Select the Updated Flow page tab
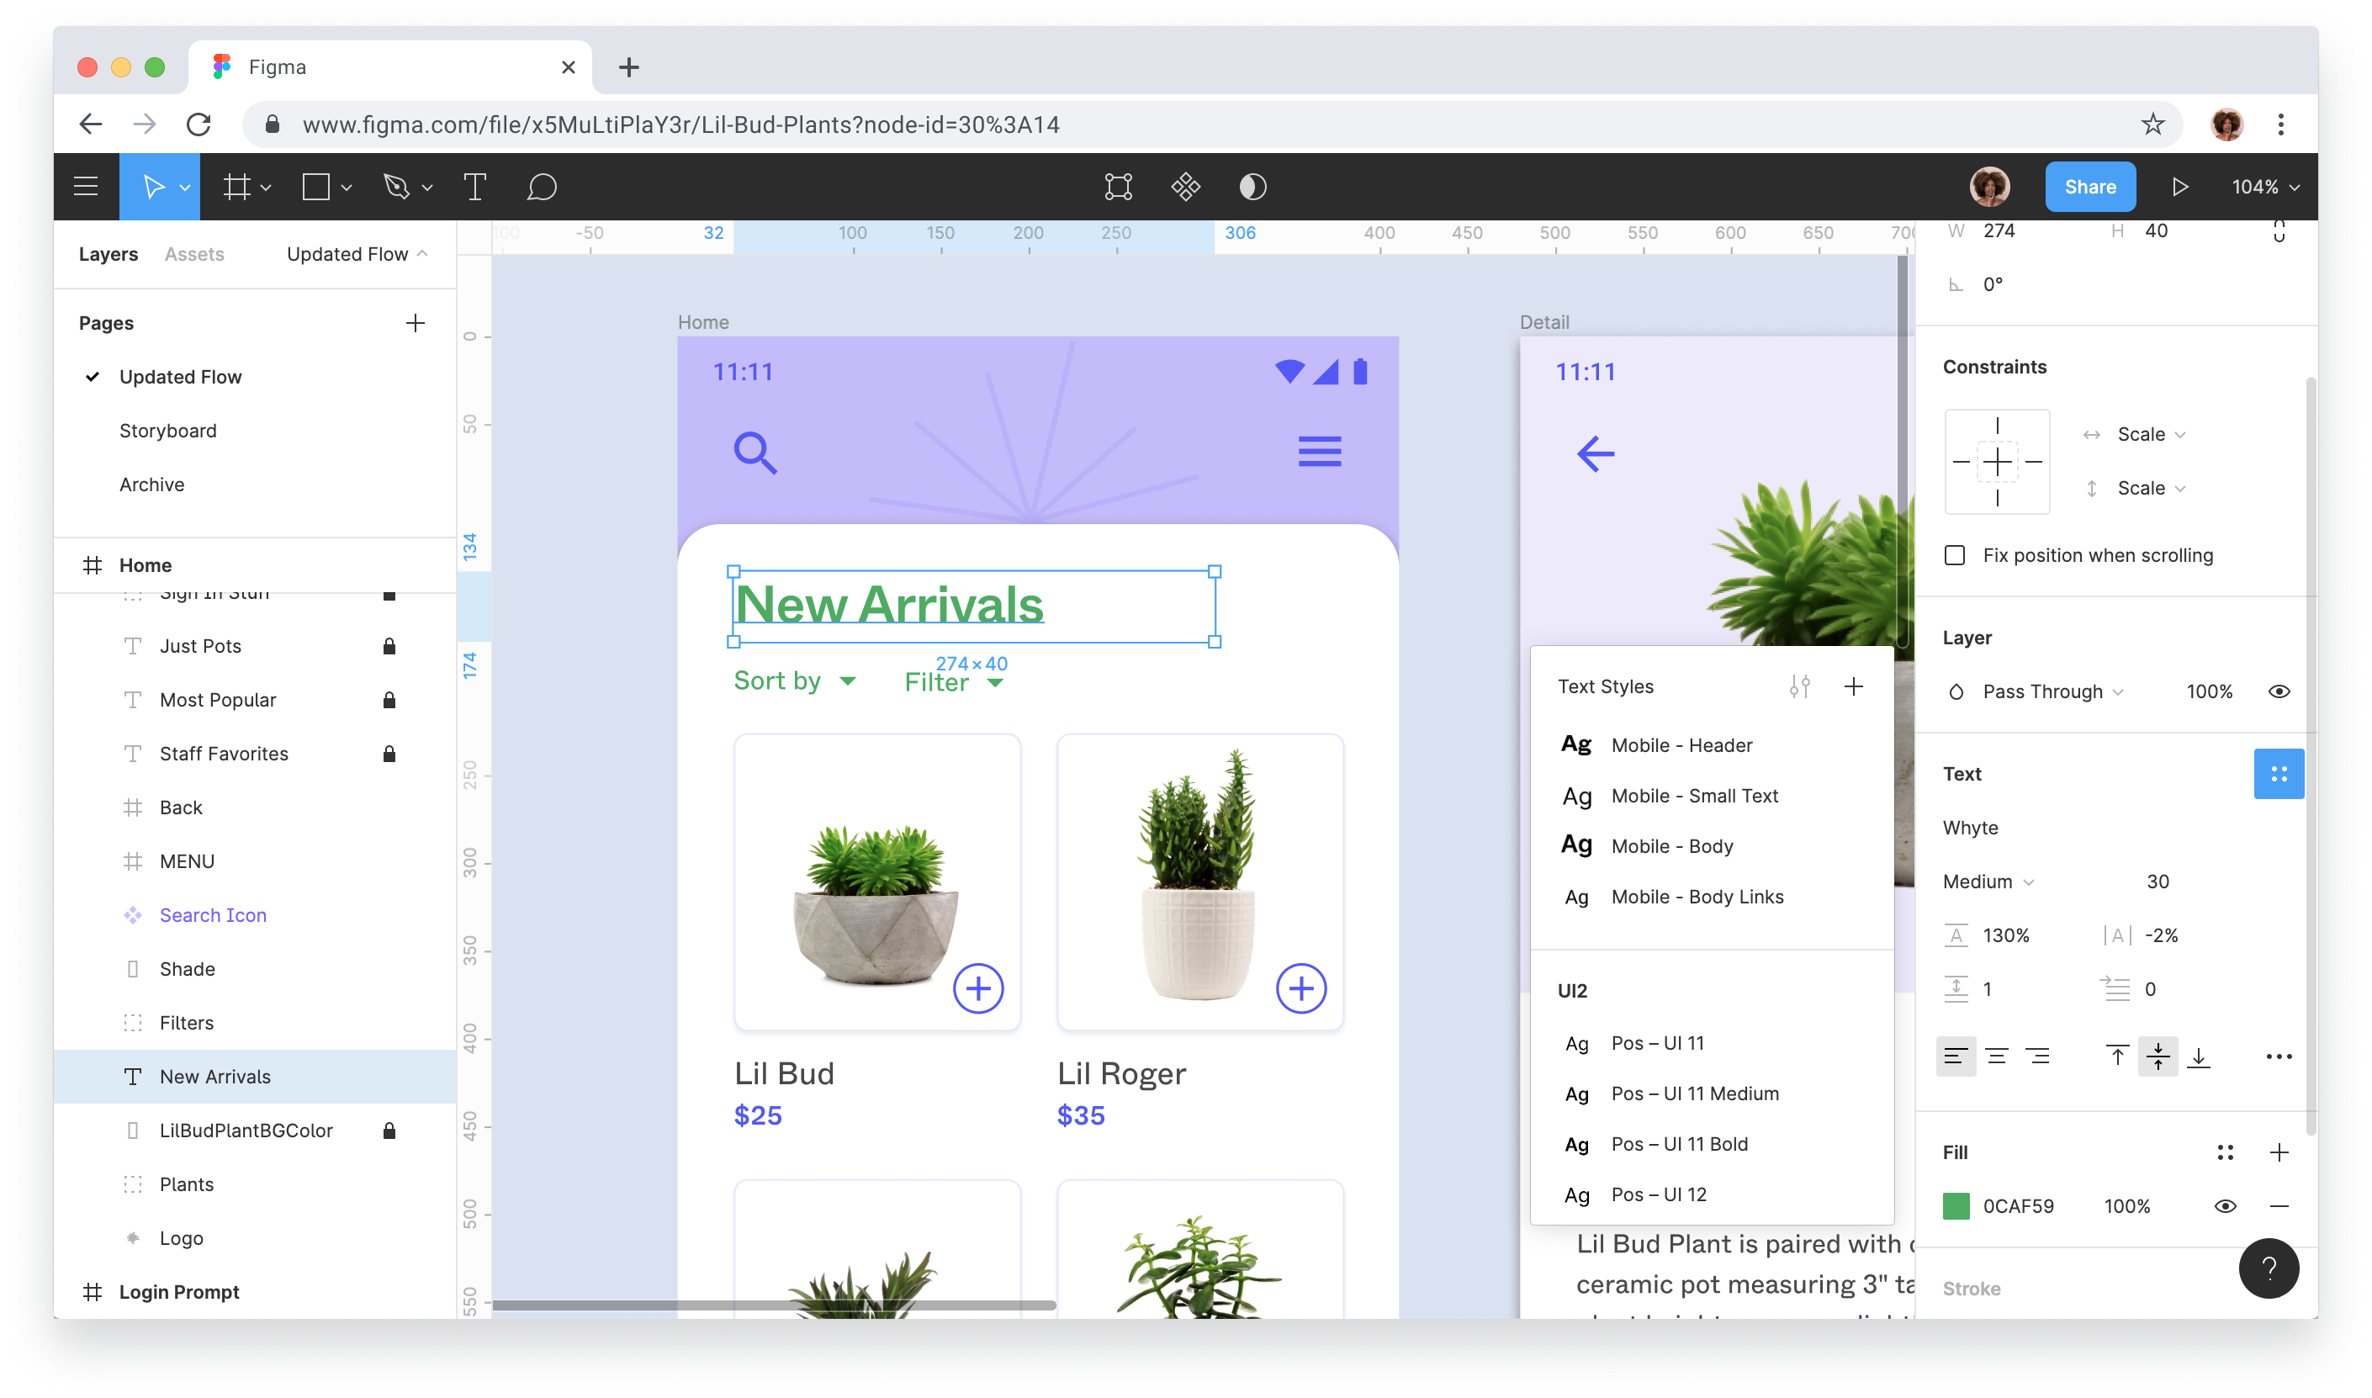The width and height of the screenshot is (2372, 1398). (x=180, y=376)
